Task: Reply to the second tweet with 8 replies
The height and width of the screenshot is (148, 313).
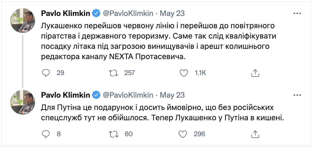Action: click(x=46, y=134)
